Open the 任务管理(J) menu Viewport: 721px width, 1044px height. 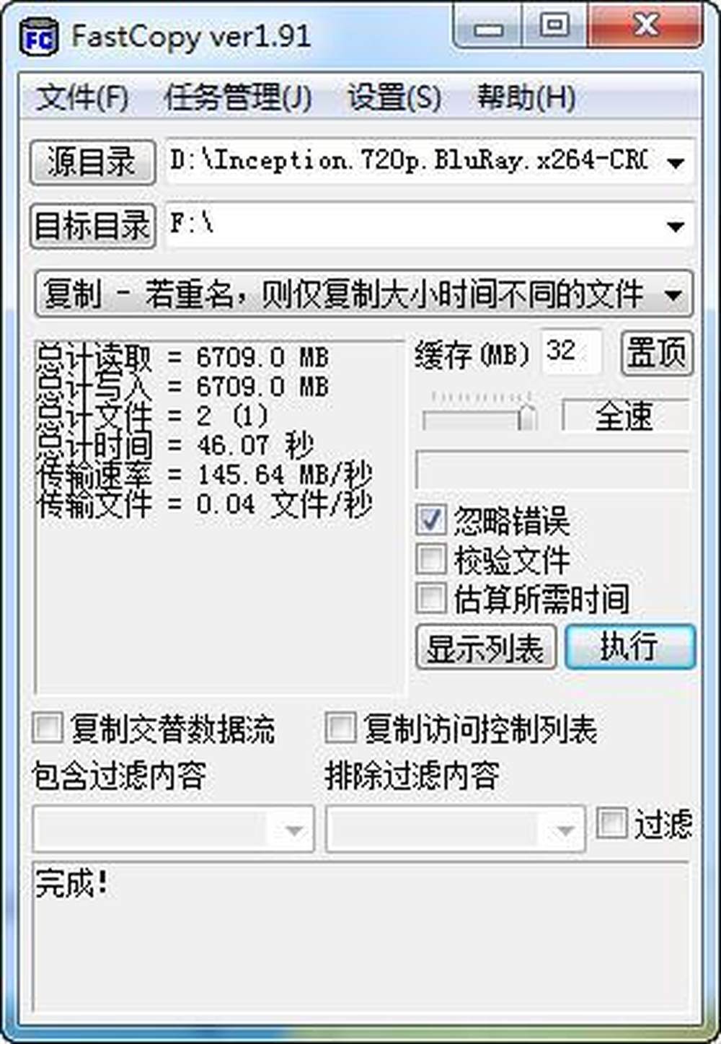click(x=239, y=97)
